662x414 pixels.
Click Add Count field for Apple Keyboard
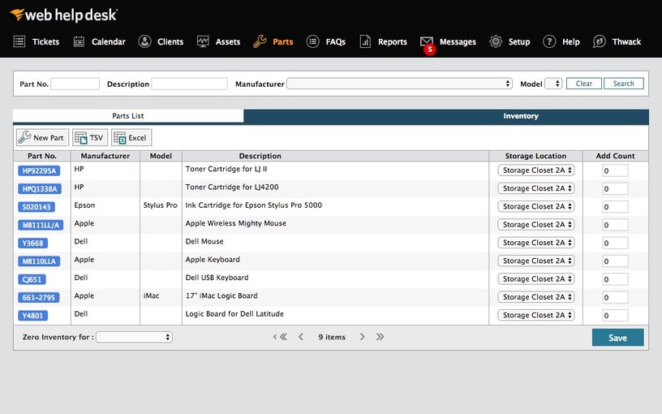pyautogui.click(x=615, y=261)
